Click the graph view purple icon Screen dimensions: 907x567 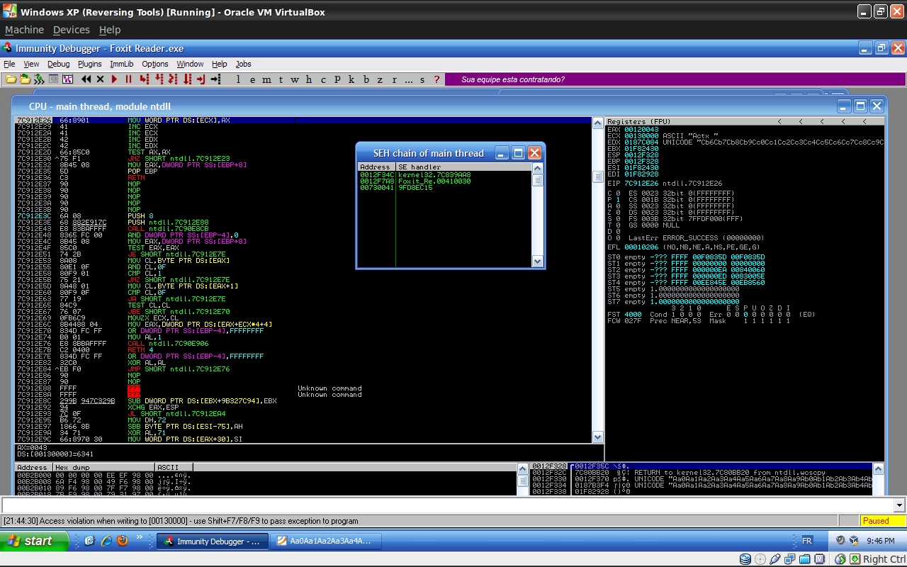(67, 79)
